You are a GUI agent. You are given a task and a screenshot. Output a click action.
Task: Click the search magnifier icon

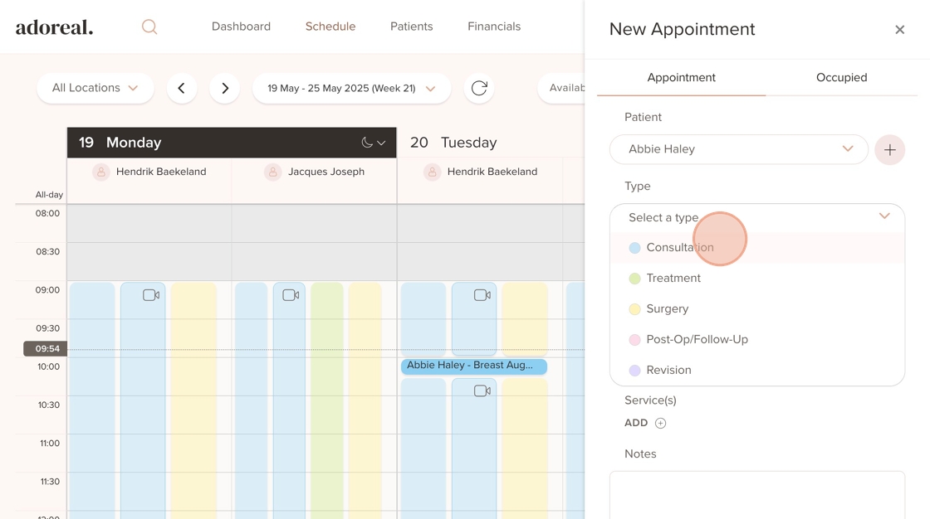pyautogui.click(x=149, y=27)
